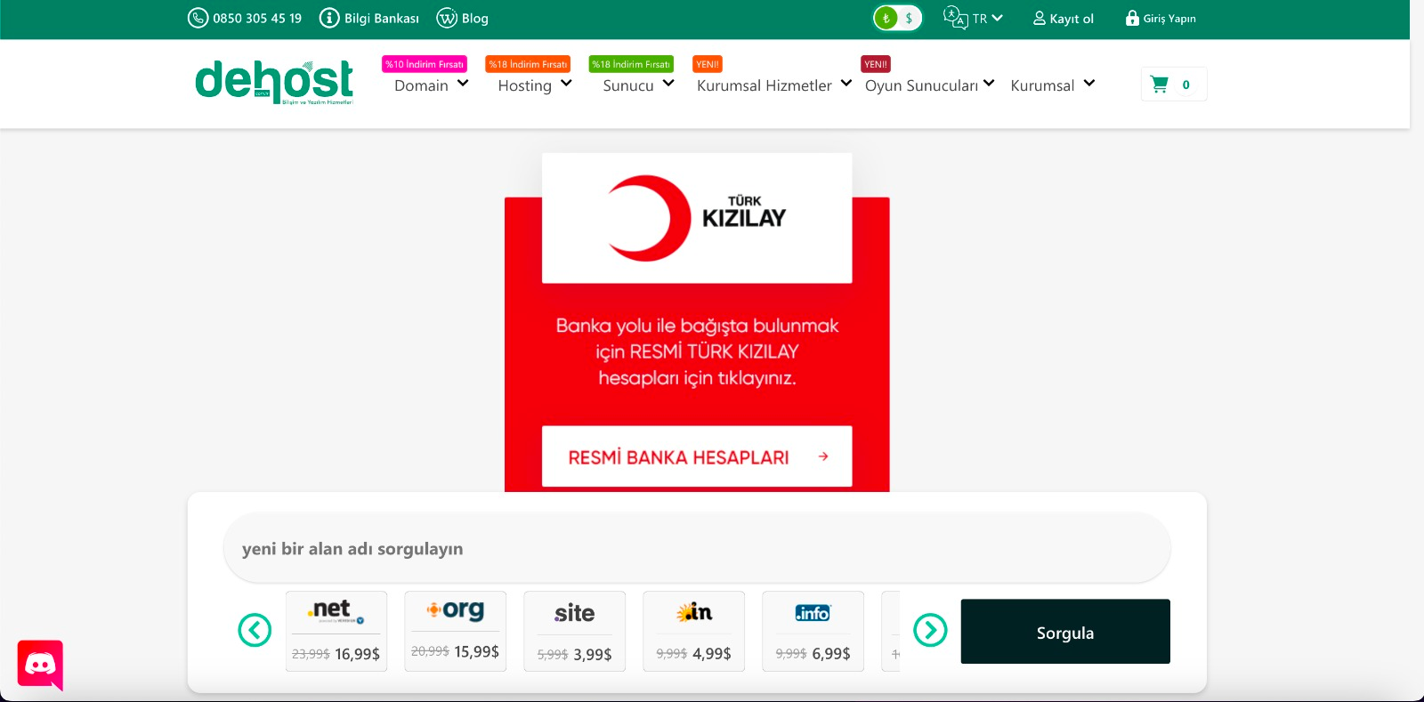Click the %18 İndirim Fırsatı badge above Hosting
The height and width of the screenshot is (702, 1424).
(x=528, y=64)
